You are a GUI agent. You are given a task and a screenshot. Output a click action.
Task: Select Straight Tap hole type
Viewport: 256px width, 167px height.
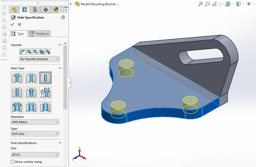coord(17,93)
